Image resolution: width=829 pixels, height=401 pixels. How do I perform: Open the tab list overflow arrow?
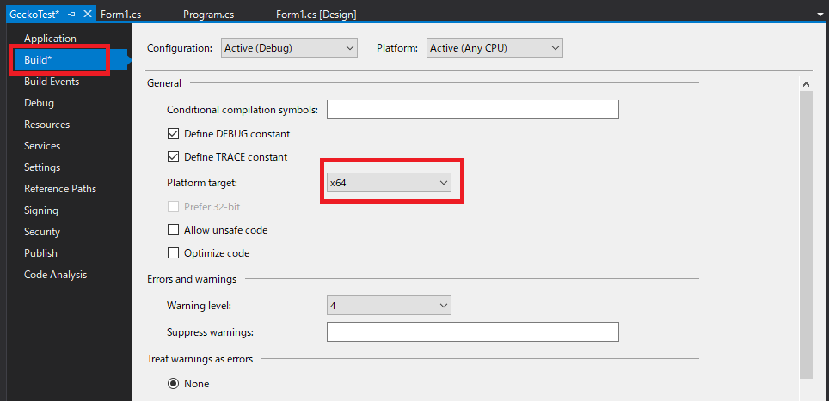[820, 15]
